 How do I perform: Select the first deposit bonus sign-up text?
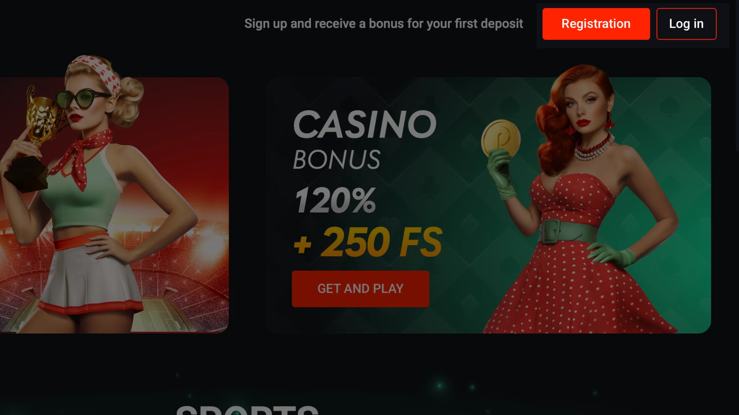click(384, 24)
